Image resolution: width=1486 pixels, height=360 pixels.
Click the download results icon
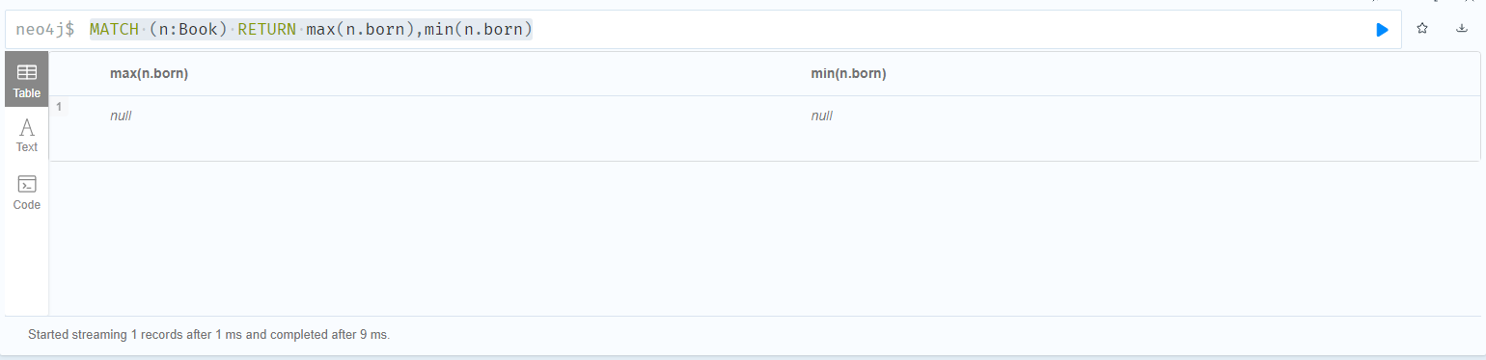click(x=1462, y=29)
